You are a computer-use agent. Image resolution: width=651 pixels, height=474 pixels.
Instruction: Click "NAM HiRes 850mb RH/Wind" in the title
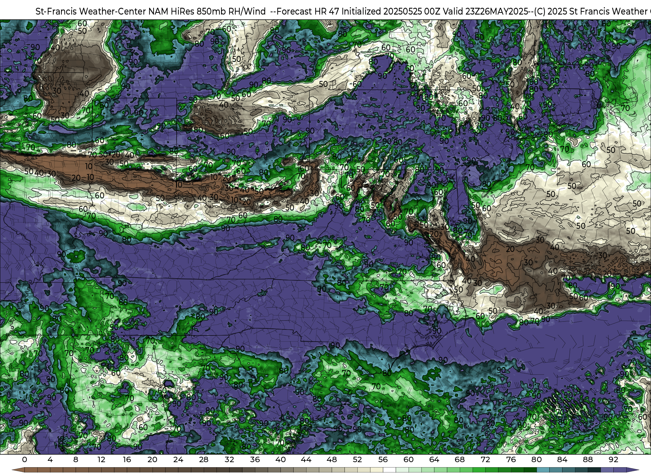[207, 12]
